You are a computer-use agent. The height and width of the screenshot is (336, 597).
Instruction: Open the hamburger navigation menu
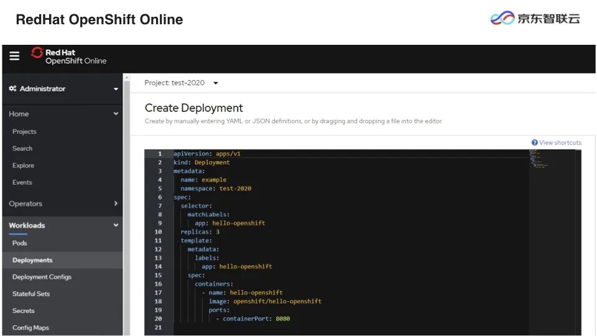14,56
